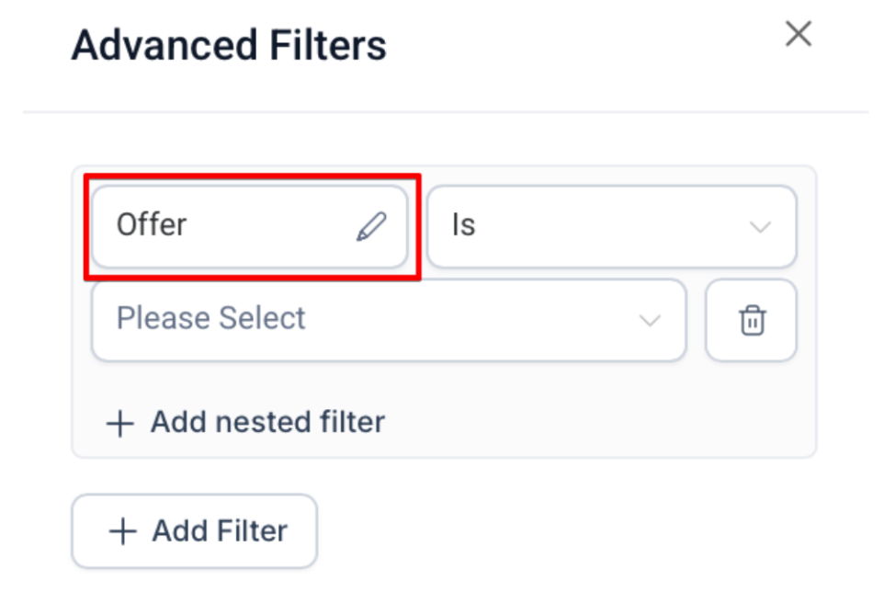This screenshot has height=615, width=884.
Task: Click the plus icon inside Add Filter button
Action: [x=122, y=531]
